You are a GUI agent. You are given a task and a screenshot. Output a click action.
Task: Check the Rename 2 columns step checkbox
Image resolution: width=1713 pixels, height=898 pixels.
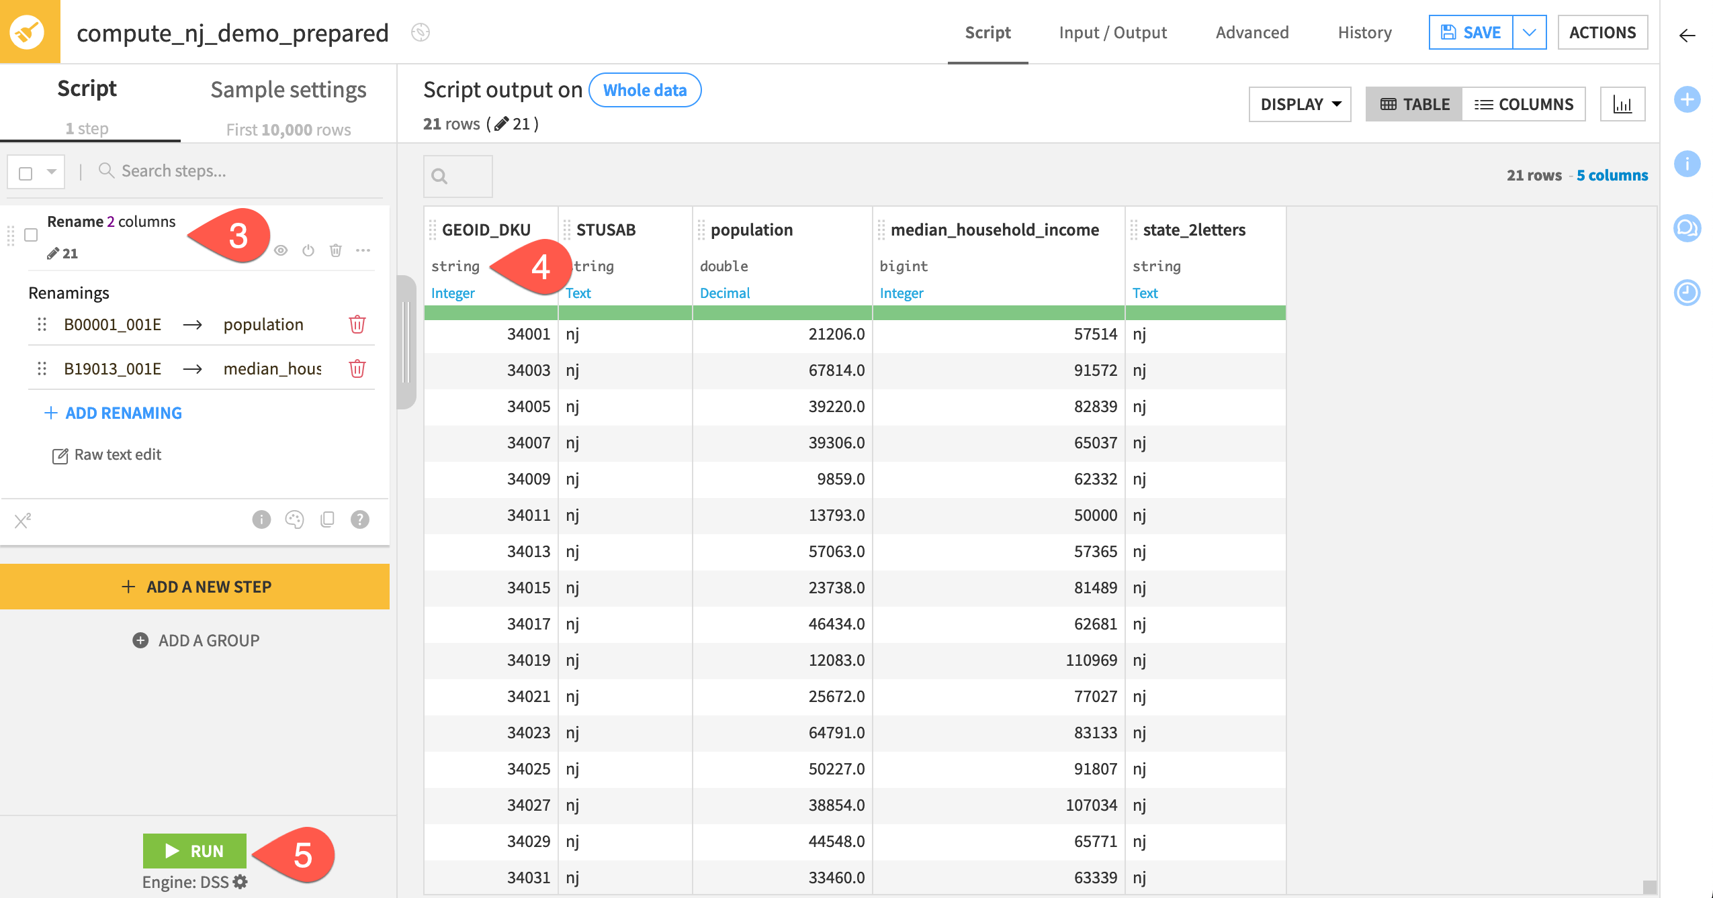tap(31, 235)
